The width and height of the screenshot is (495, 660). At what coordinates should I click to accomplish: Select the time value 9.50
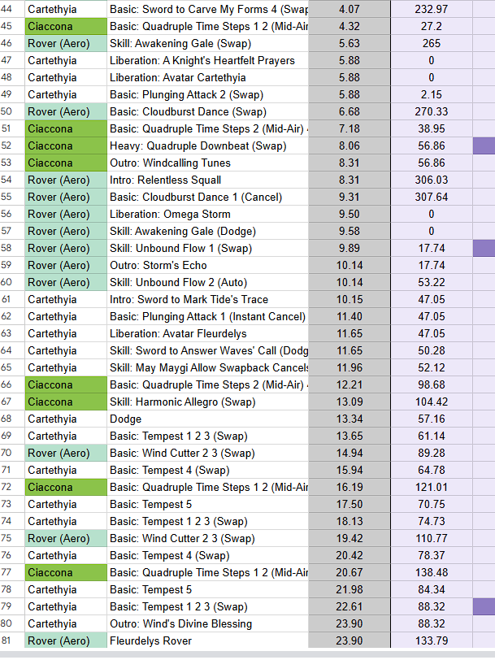(x=350, y=214)
